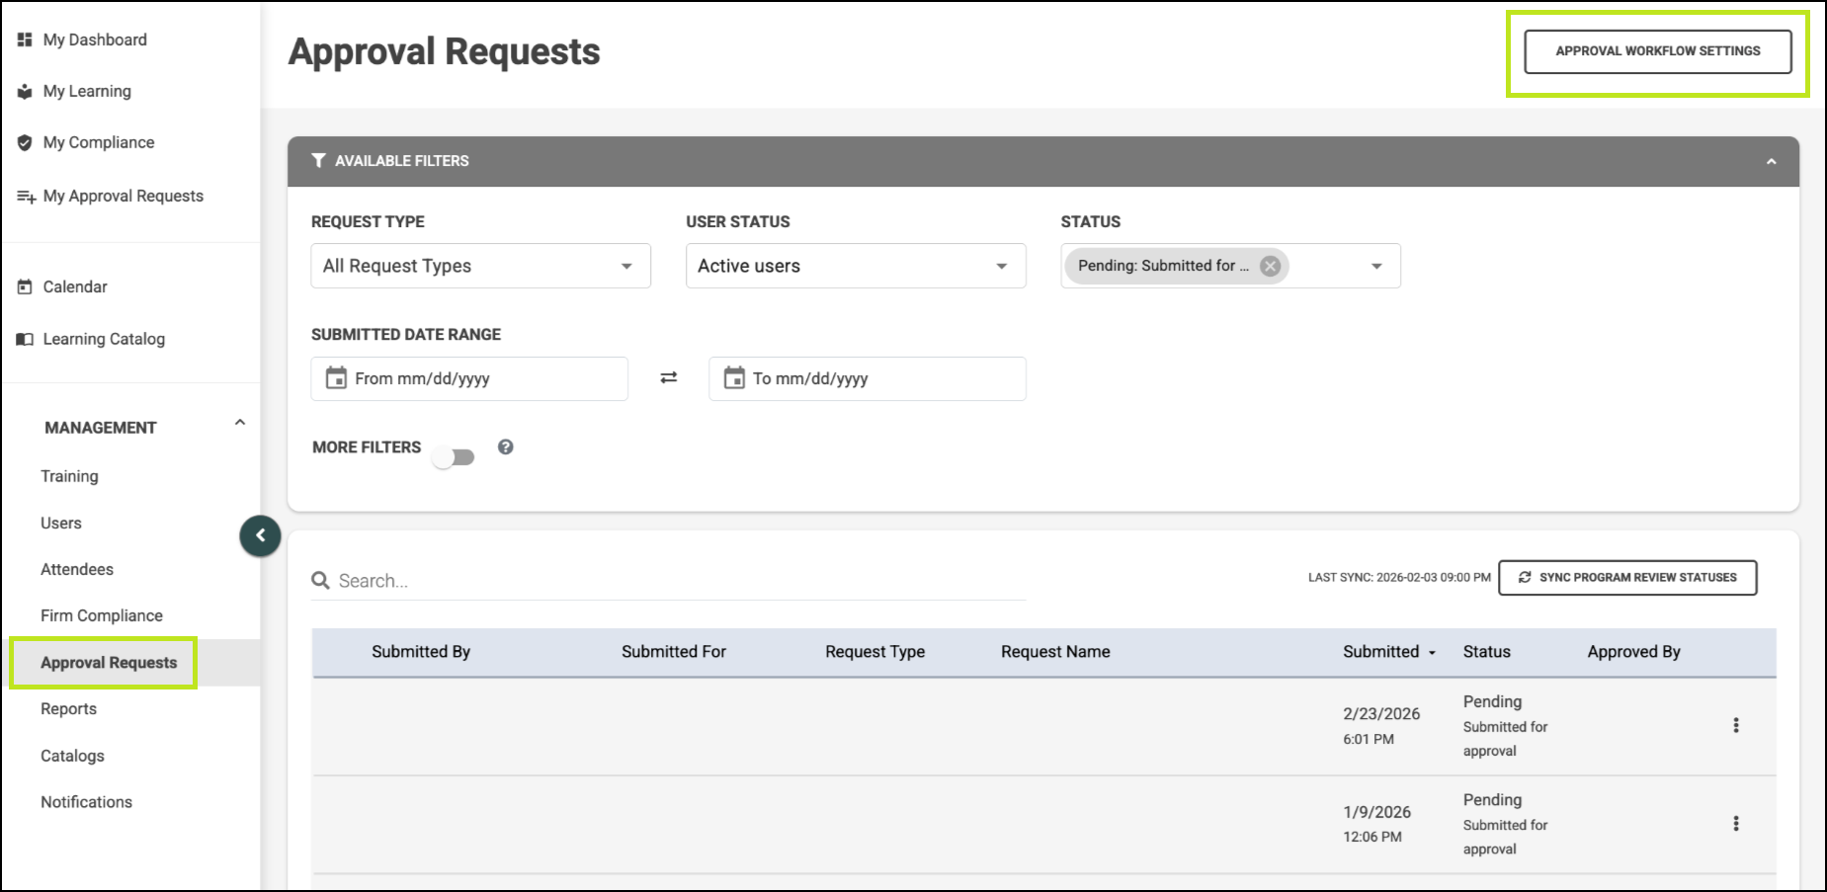
Task: Click the help question mark icon beside More Filters
Action: pos(505,447)
